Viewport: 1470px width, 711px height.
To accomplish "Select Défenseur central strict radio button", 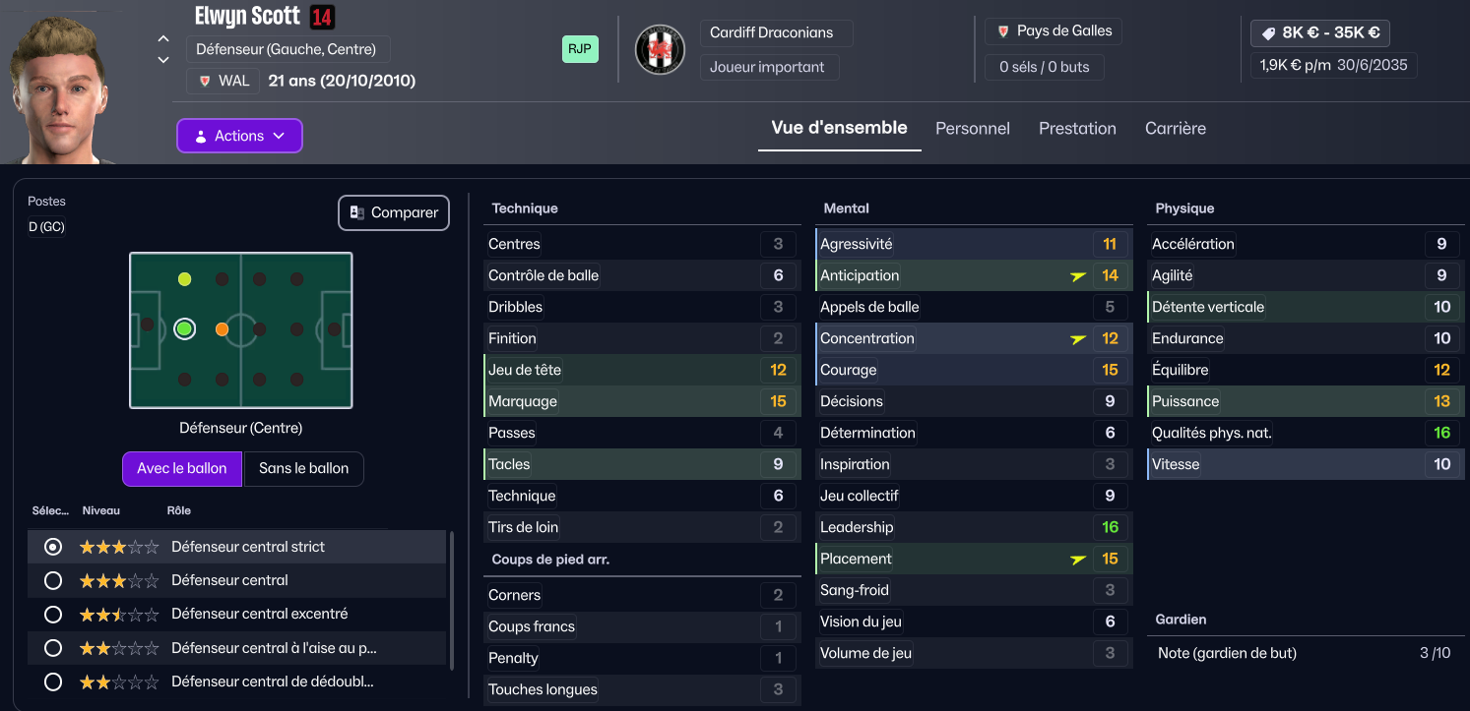I will tap(53, 547).
